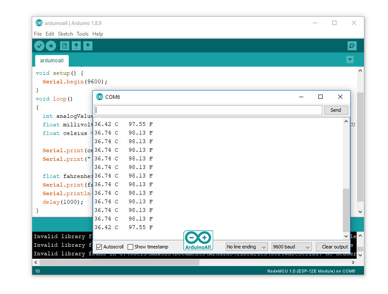This screenshot has height=294, width=388.
Task: Click the code editor scroll up arrow
Action: (x=360, y=71)
